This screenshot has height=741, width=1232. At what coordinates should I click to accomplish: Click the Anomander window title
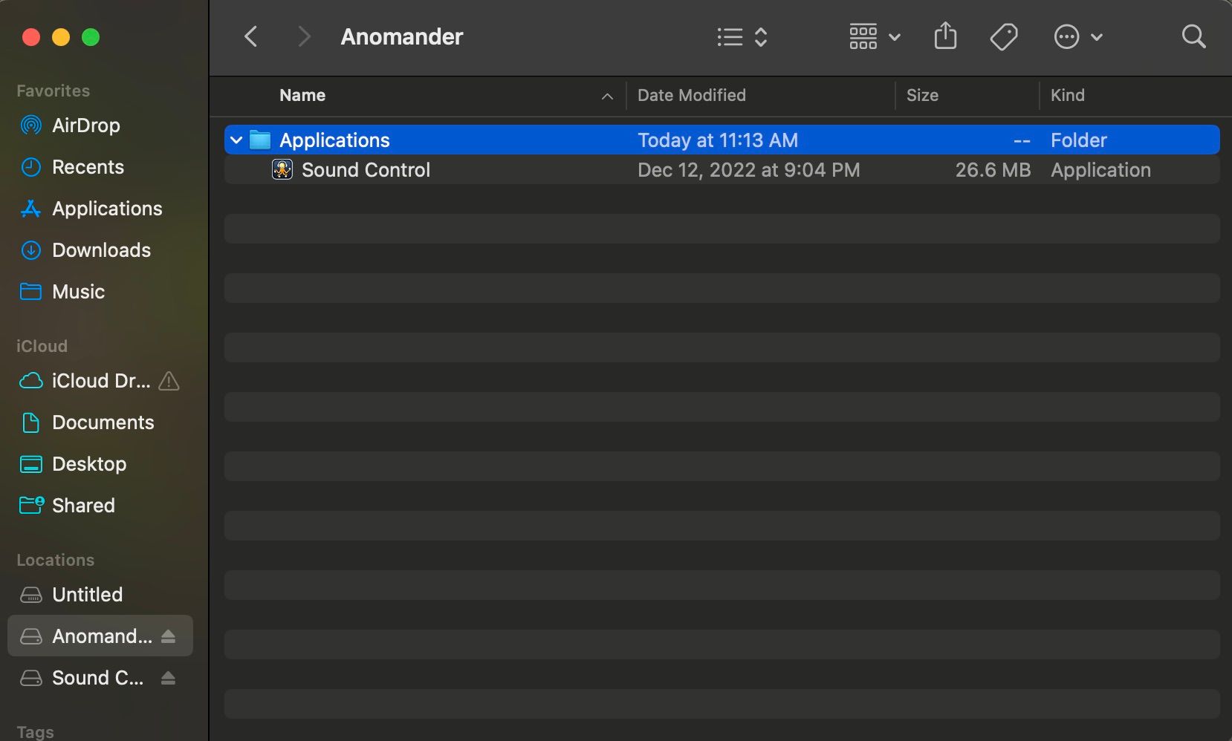(401, 36)
